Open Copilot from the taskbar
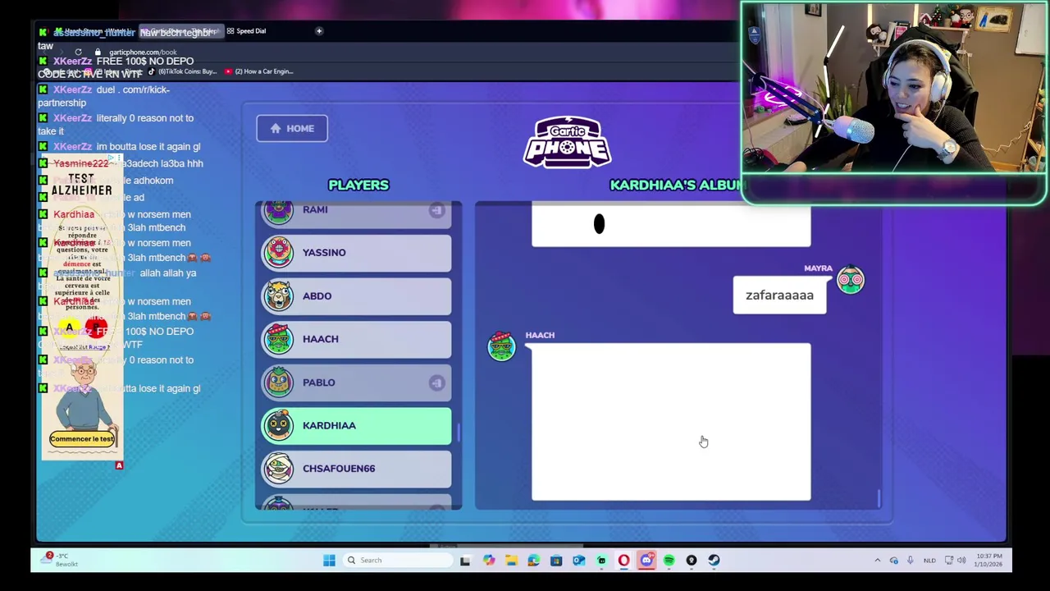 (x=489, y=561)
